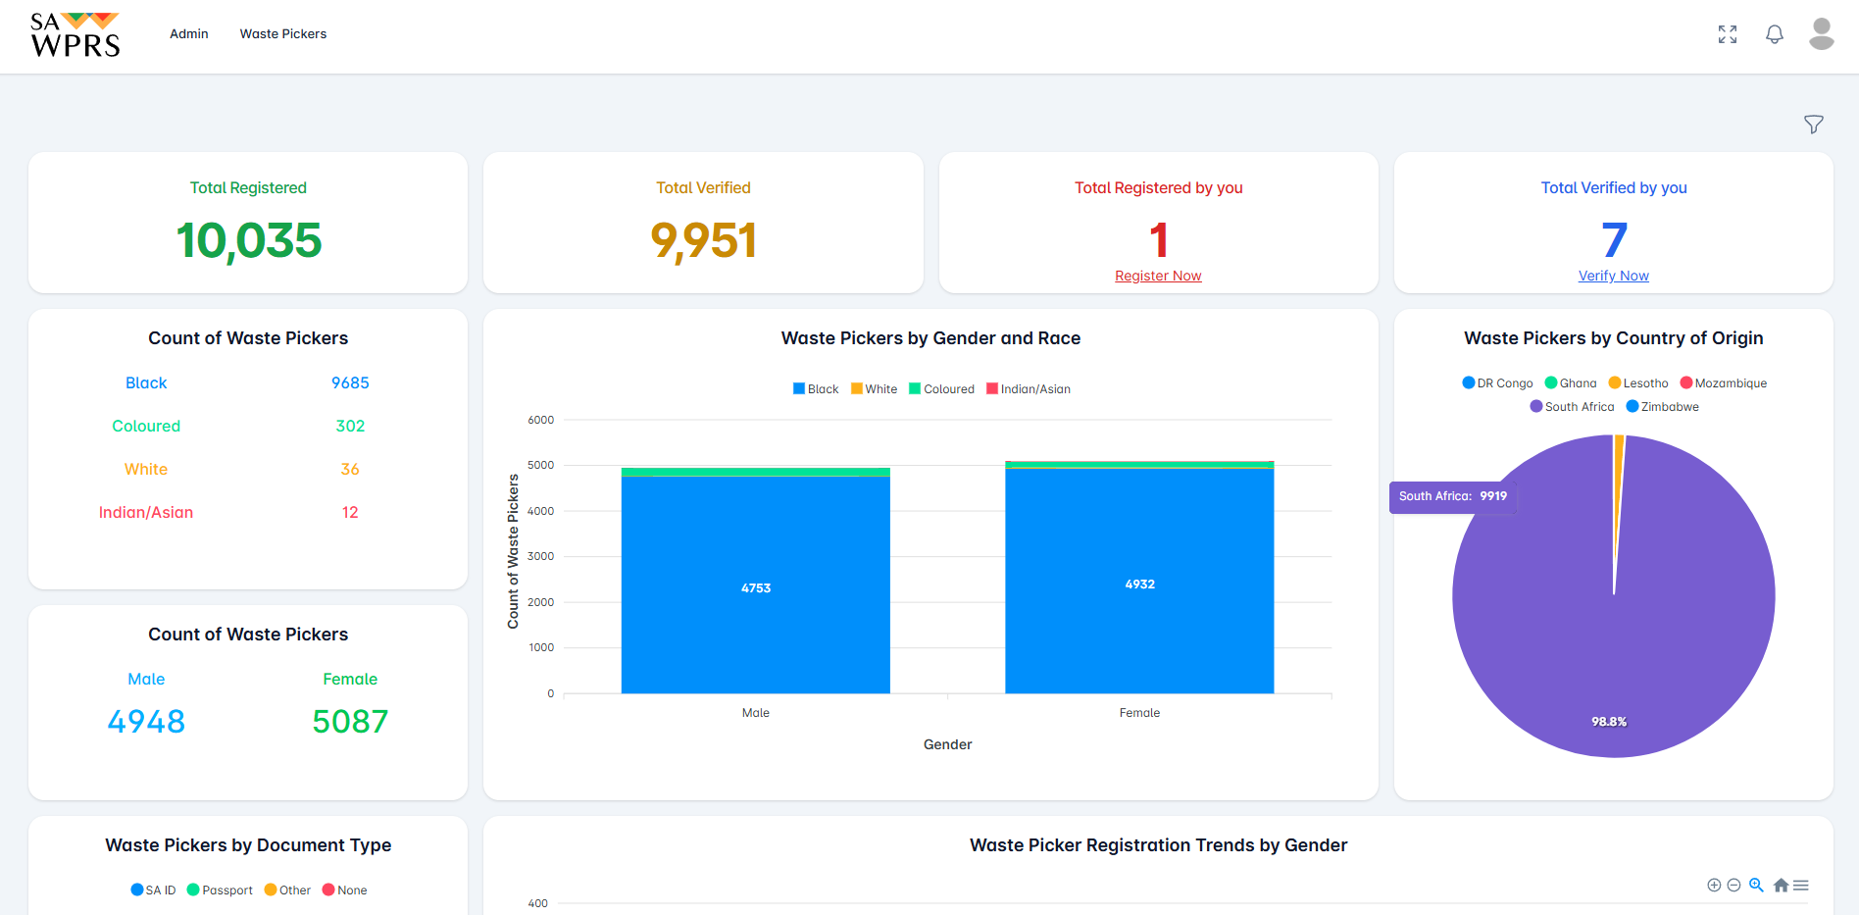Screen dimensions: 1859x915
Task: Zoom out on registration trends chart
Action: pos(1733,886)
